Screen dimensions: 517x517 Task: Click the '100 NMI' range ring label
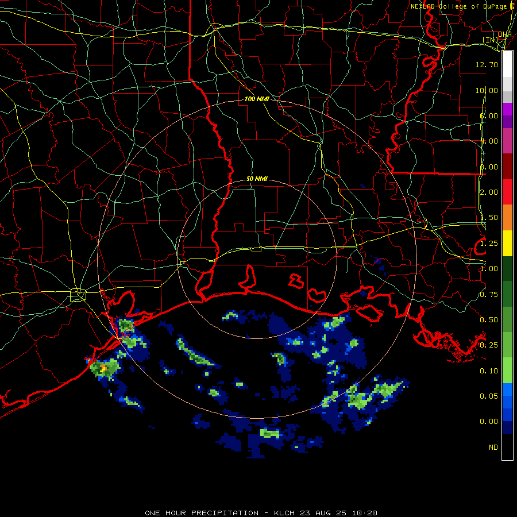[x=257, y=99]
